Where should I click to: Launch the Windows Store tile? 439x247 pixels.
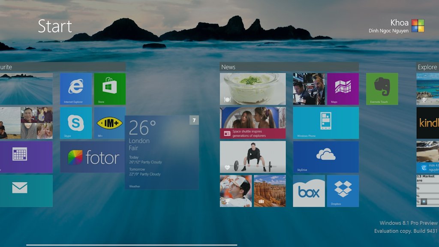110,89
